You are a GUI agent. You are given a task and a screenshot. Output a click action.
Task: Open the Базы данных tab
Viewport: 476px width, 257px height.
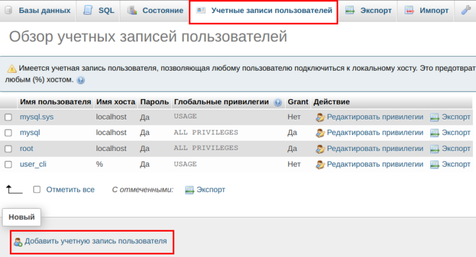tap(37, 11)
